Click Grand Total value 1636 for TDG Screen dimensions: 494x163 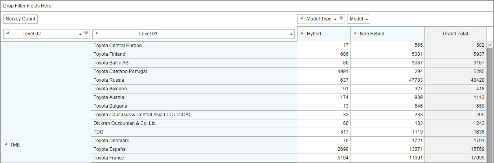(x=455, y=132)
